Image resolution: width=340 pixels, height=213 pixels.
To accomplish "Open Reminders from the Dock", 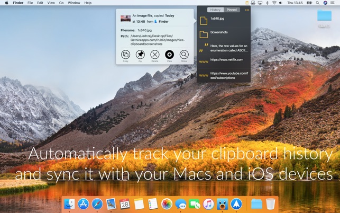I will click(153, 204).
